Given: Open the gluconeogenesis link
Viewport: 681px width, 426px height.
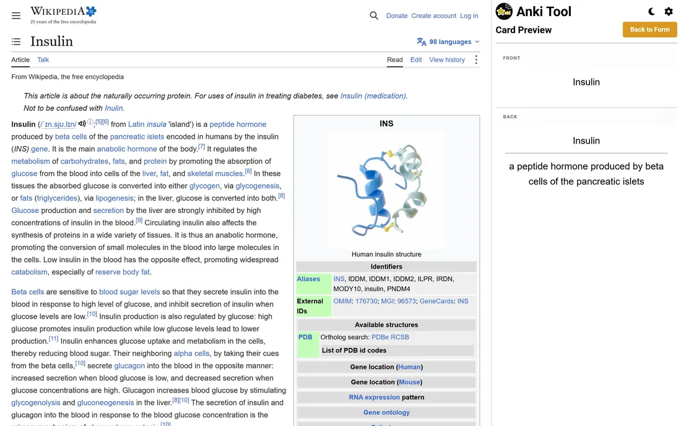Looking at the screenshot, I should 105,402.
